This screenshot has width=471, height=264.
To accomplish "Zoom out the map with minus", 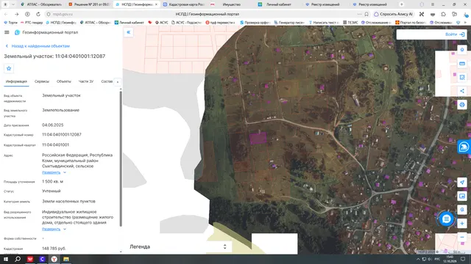I will click(462, 238).
